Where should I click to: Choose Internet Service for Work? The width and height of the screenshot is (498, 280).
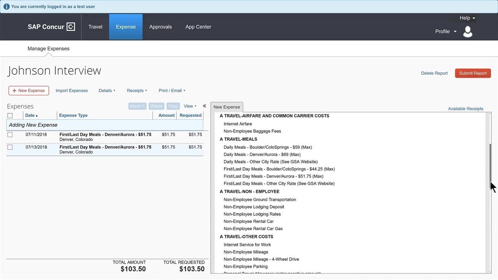click(x=247, y=245)
